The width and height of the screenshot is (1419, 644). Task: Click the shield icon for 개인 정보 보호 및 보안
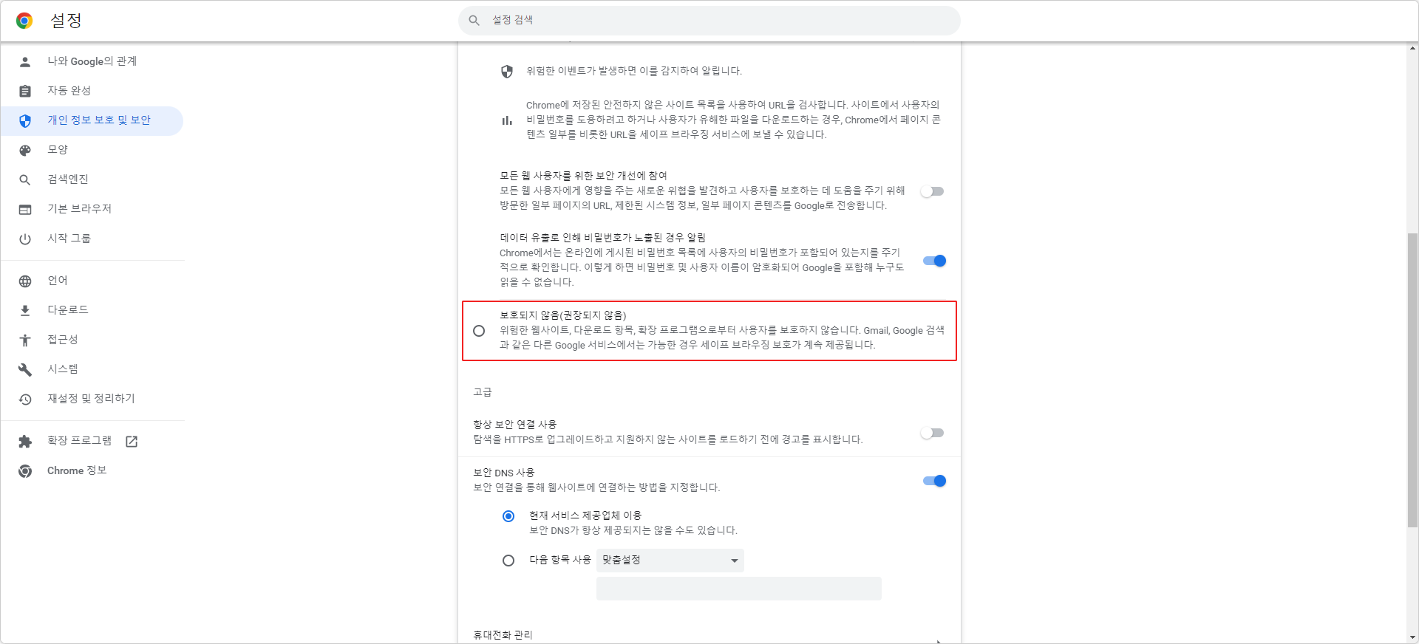[x=25, y=121]
